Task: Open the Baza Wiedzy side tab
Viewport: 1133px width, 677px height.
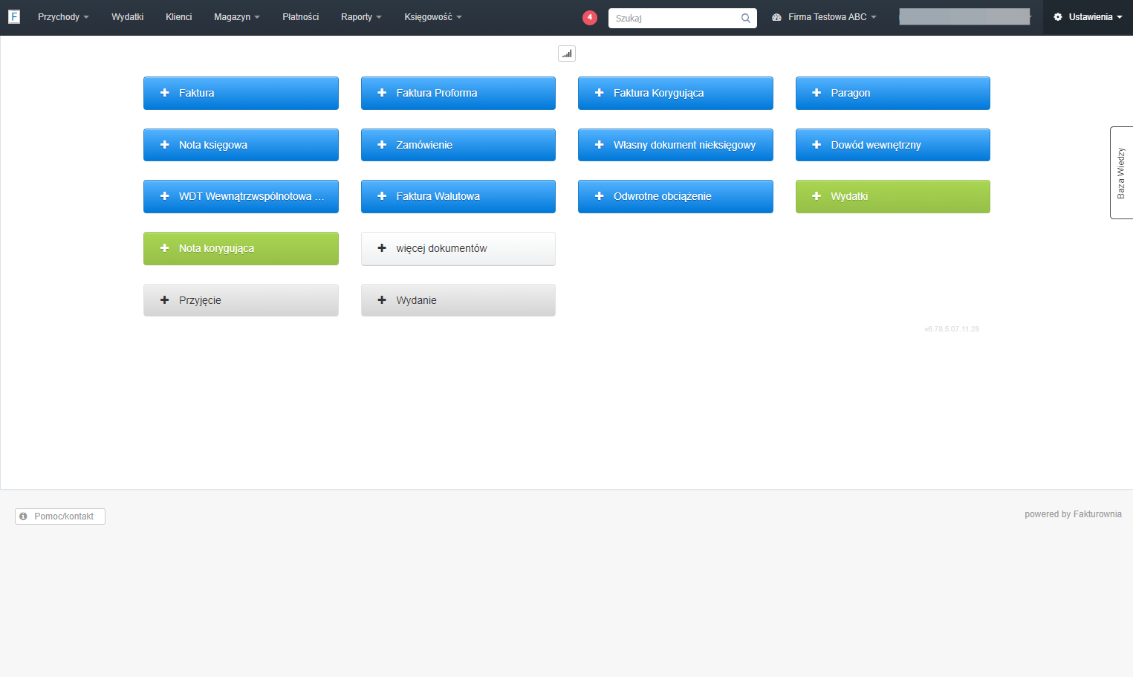Action: (x=1121, y=172)
